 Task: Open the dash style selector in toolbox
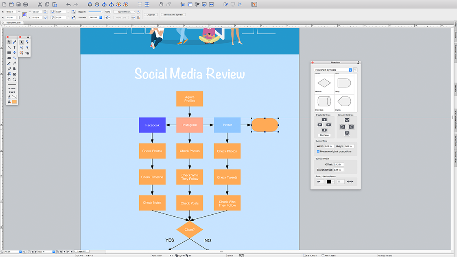tap(12, 88)
